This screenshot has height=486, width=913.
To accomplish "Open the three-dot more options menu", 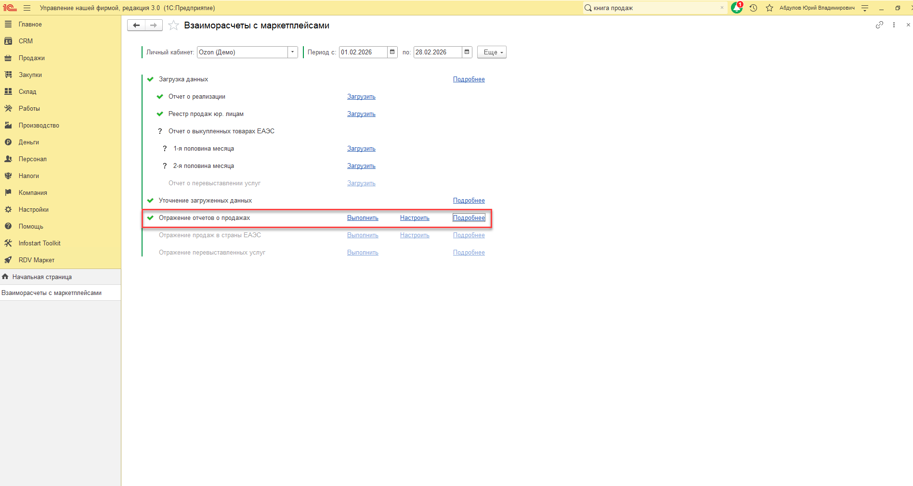I will coord(894,25).
